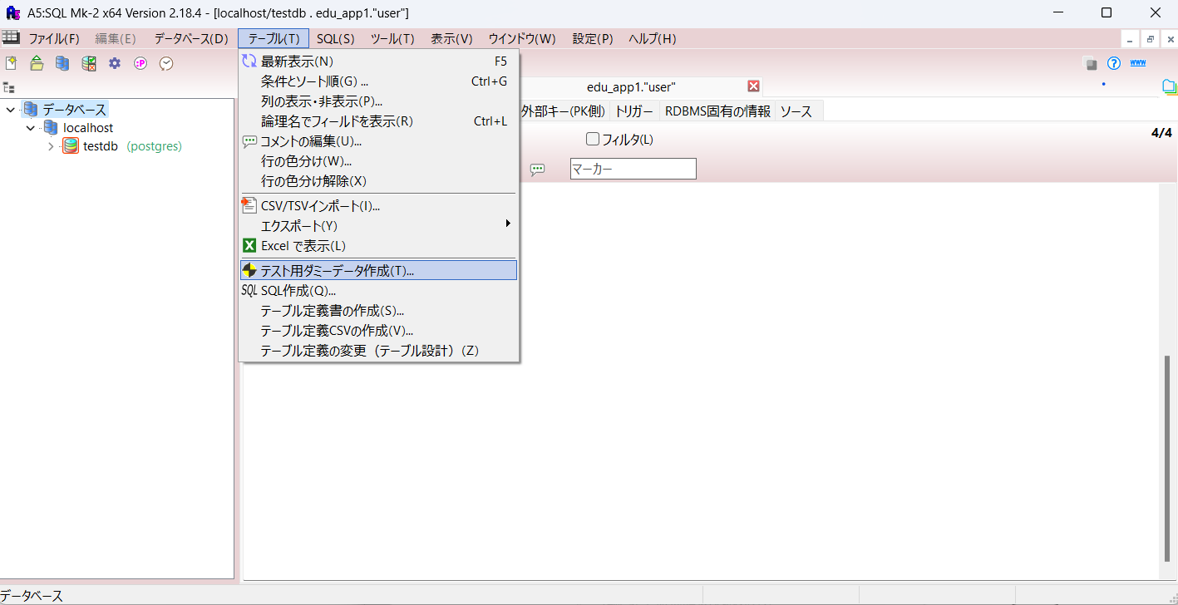Click the tree view icon above database tree
Image resolution: width=1178 pixels, height=605 pixels.
(9, 87)
